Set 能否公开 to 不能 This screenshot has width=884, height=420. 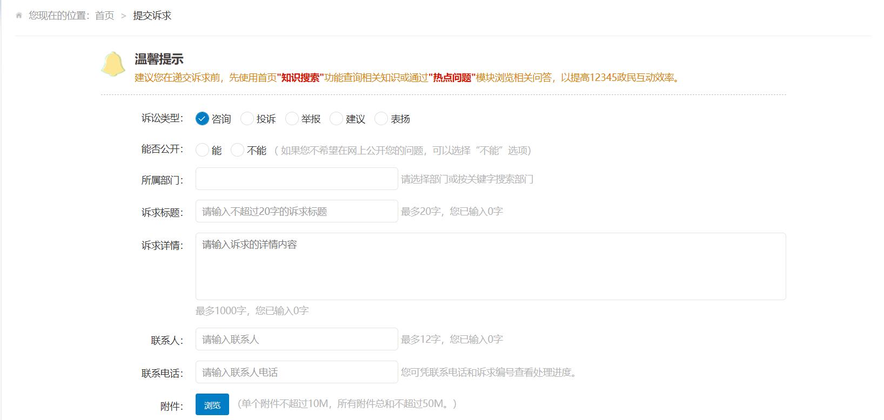tap(237, 150)
